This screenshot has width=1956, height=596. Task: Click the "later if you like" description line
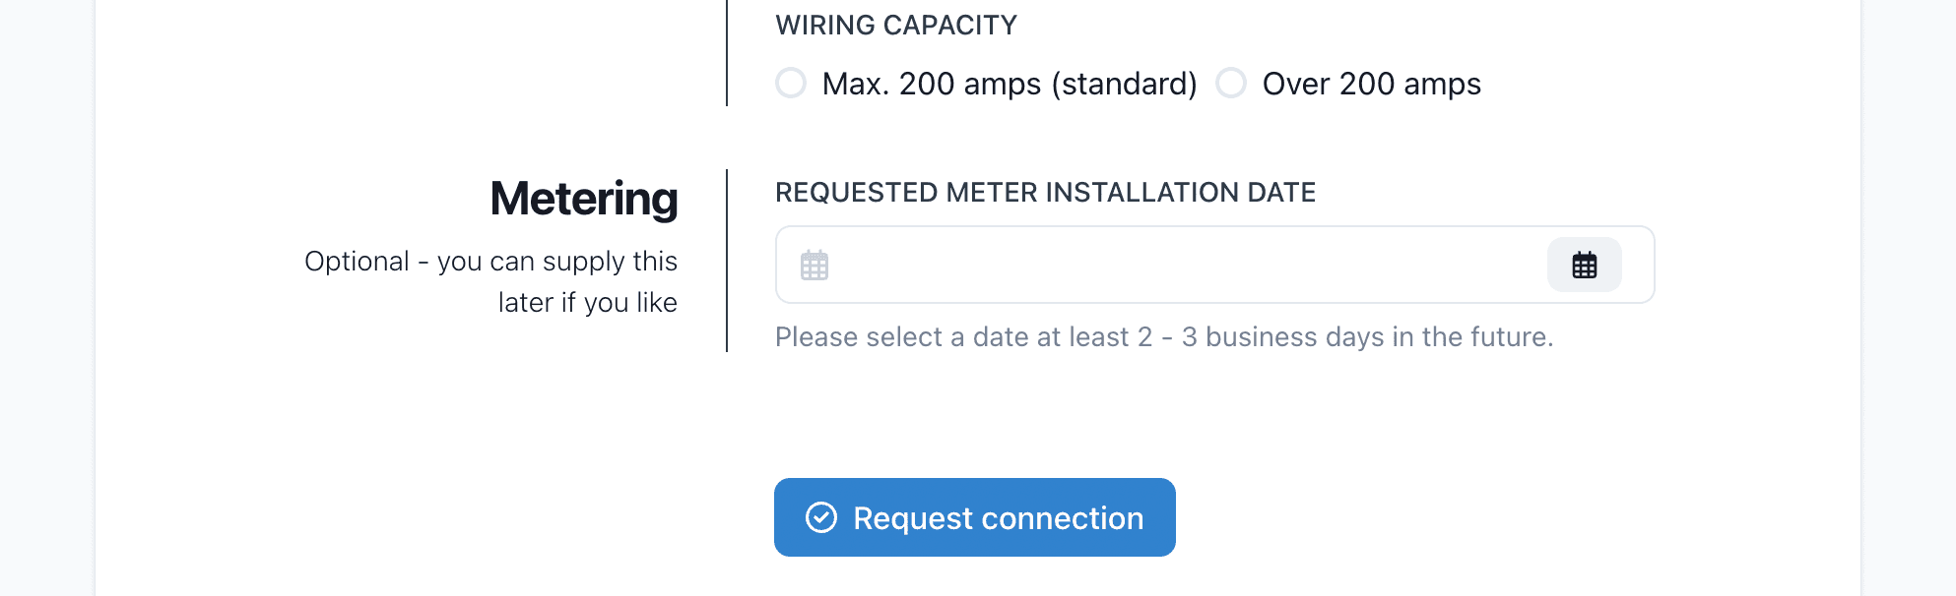587,303
